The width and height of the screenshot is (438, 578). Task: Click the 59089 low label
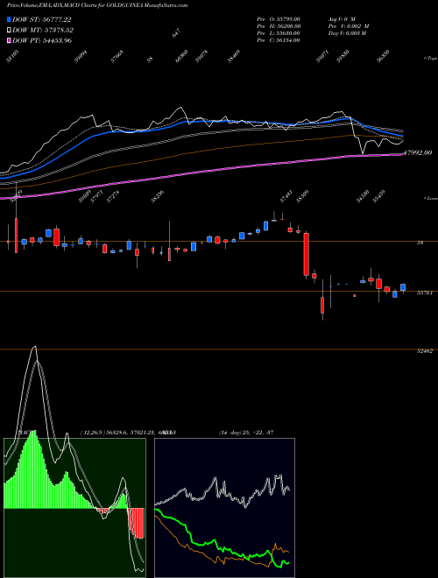[x=85, y=197]
